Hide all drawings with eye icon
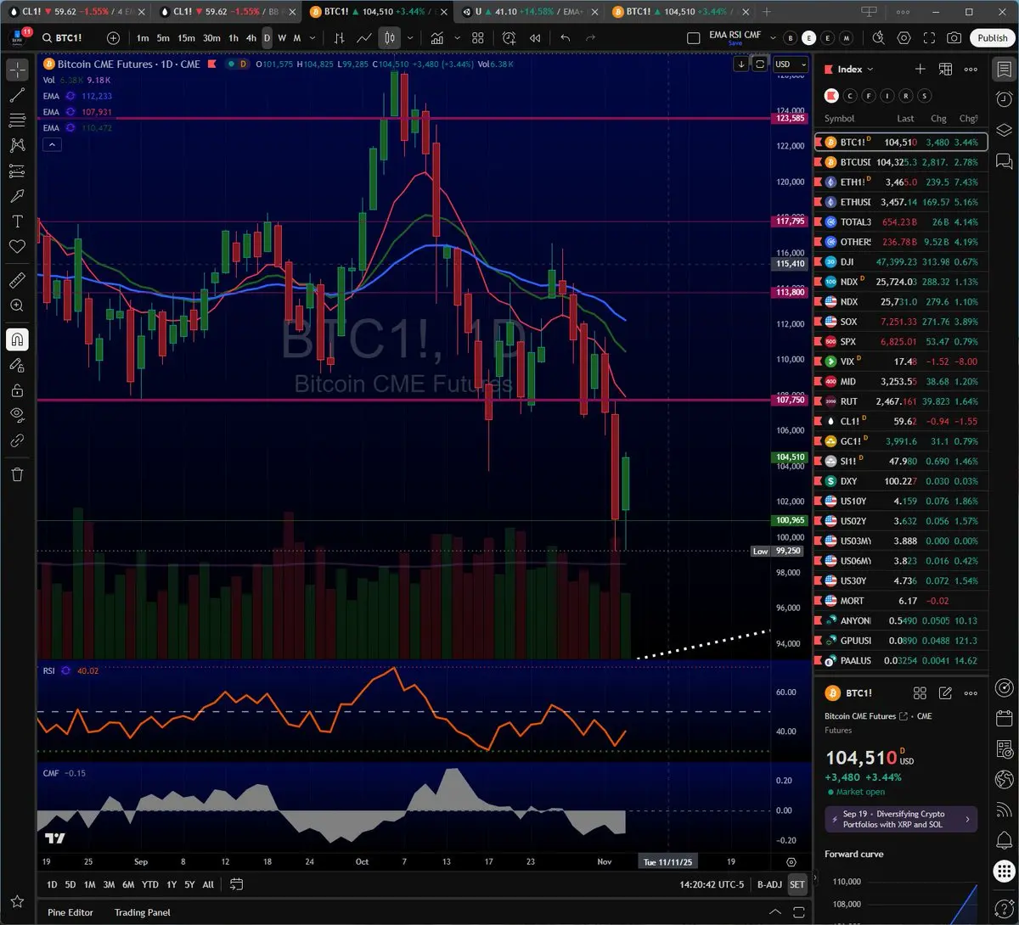Viewport: 1019px width, 925px height. tap(17, 416)
